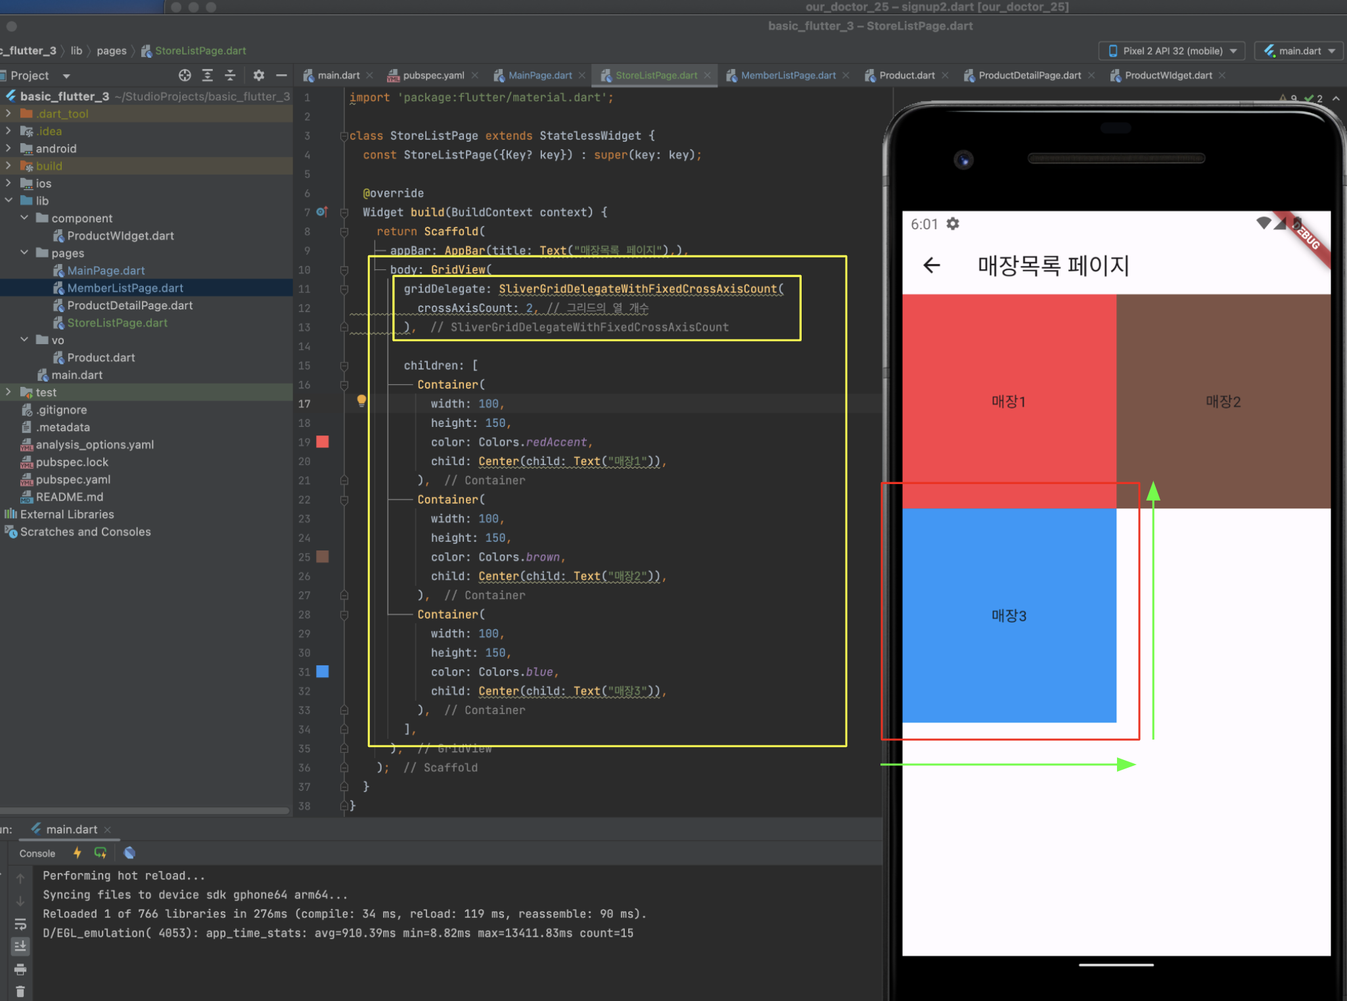The width and height of the screenshot is (1347, 1001).
Task: Click the redAccent color swatch in the gutter
Action: (x=323, y=442)
